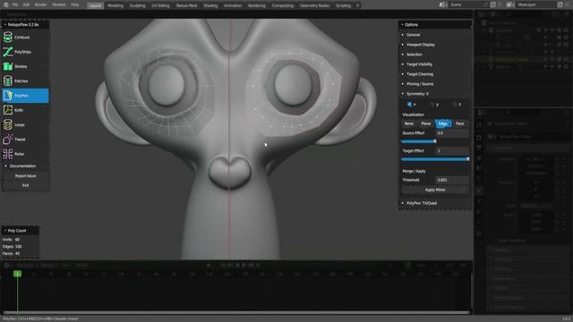Switch to the UV Editing workspace tab
Viewport: 573px width, 322px height.
[x=160, y=5]
